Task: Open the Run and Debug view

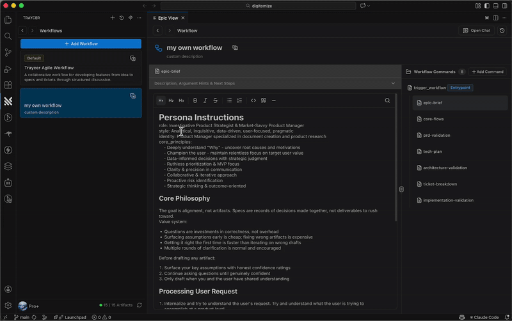Action: (8, 69)
